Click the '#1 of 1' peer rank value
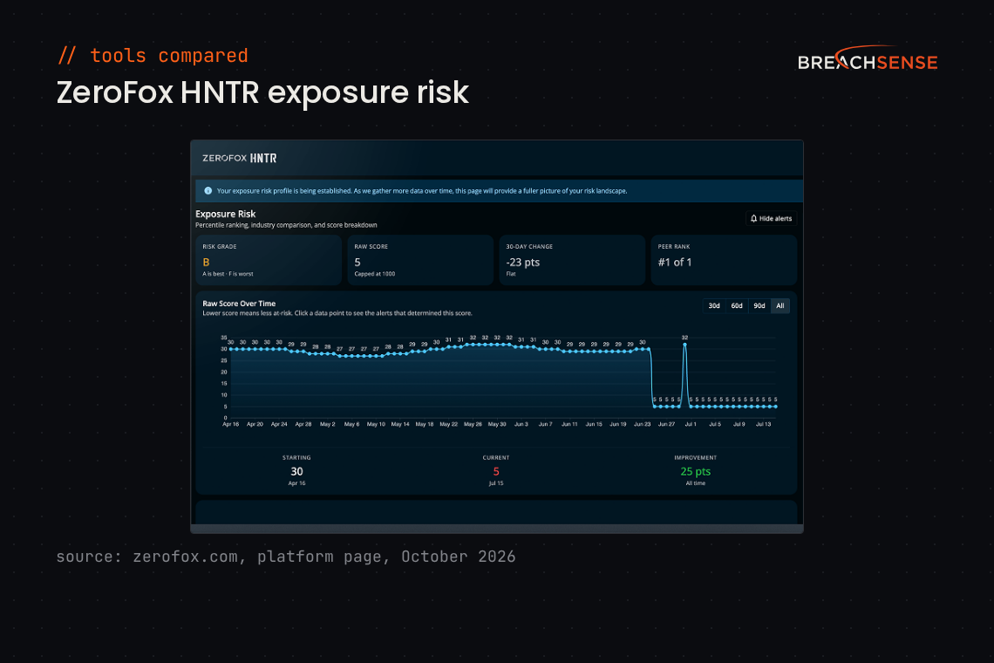 click(675, 262)
